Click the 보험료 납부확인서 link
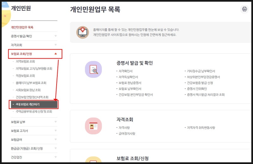The height and width of the screenshot is (164, 253). tap(130, 89)
